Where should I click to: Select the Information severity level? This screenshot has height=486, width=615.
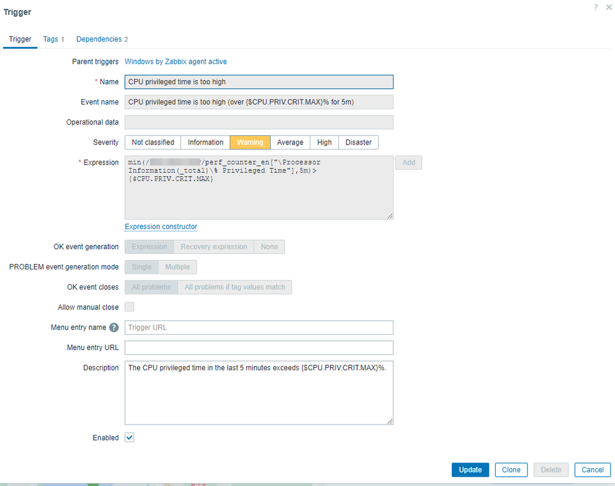point(205,142)
